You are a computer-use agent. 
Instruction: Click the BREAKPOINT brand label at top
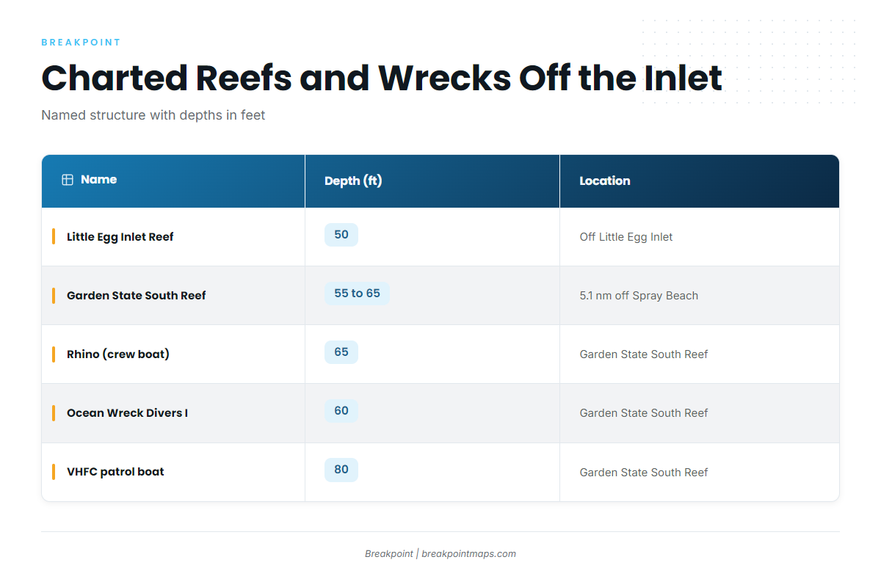pos(81,43)
